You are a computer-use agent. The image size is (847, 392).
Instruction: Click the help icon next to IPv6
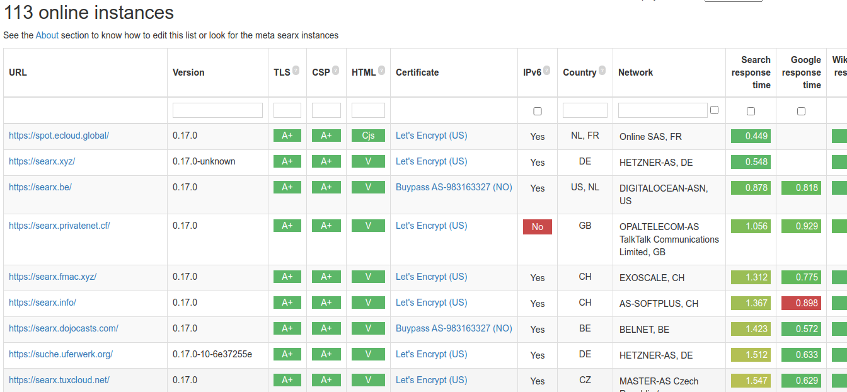[546, 71]
